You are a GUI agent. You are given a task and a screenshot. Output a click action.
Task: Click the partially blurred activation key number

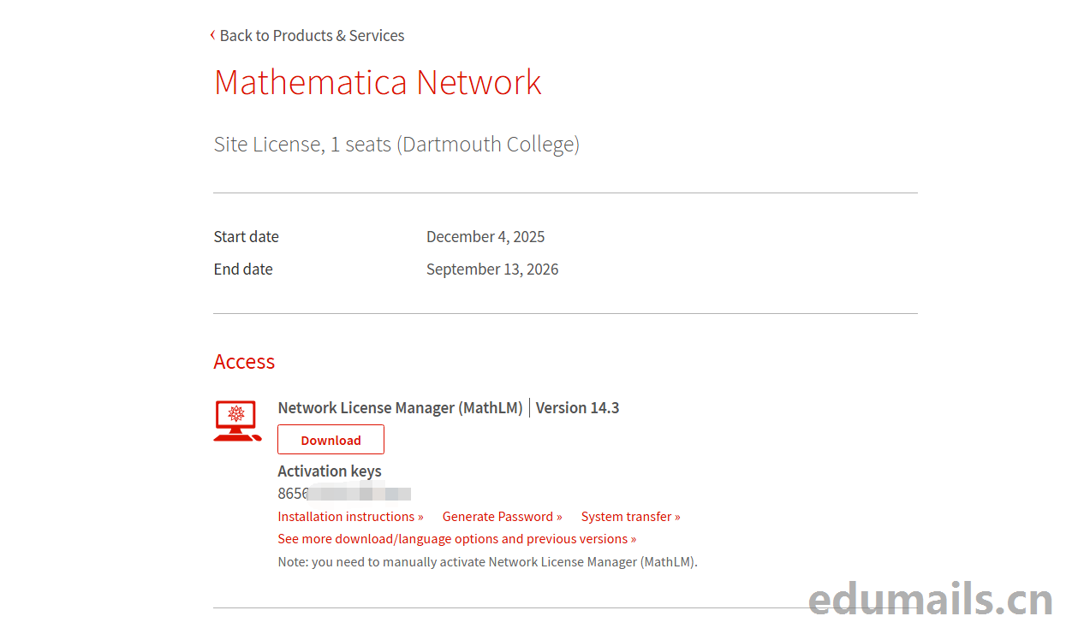coord(344,494)
